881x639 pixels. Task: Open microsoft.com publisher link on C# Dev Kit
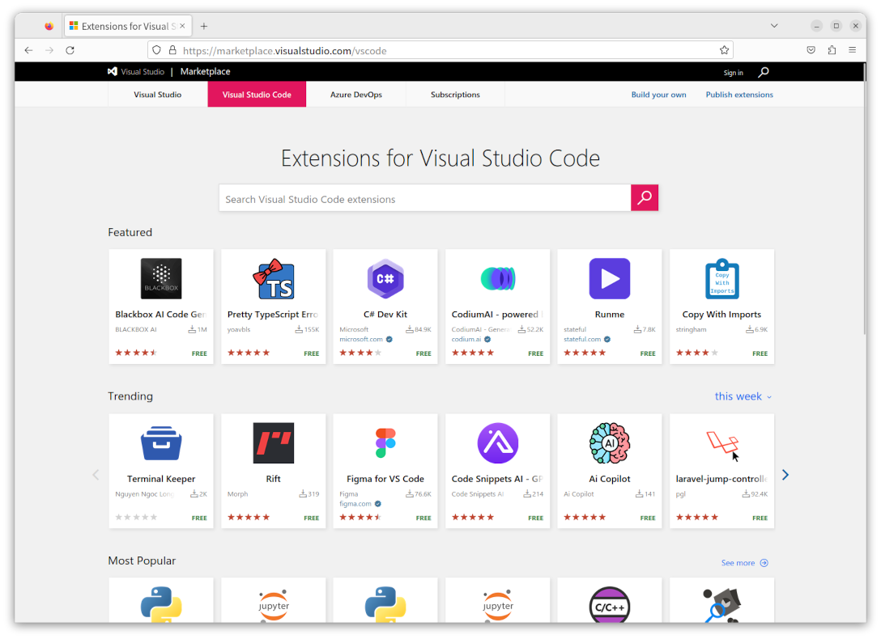pos(360,339)
